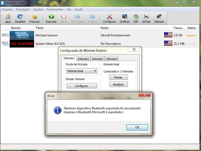
Task: Click the Configurar button under Emular Wiimote
Action: 82,86
